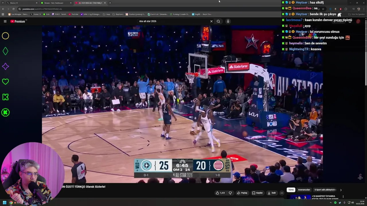Open the TEASY - Twitch bookmark

59,14
